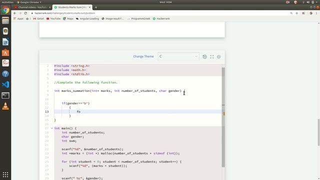320x180 pixels.
Task: Launch Chrome from the dock
Action: (5, 10)
